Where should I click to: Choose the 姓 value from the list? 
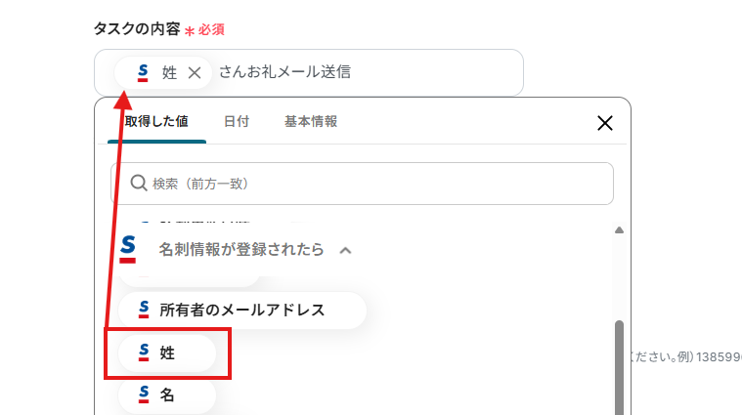[167, 353]
